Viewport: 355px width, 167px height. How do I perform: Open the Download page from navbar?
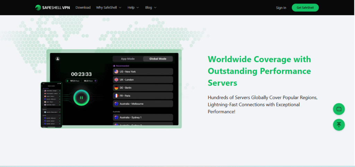click(83, 8)
